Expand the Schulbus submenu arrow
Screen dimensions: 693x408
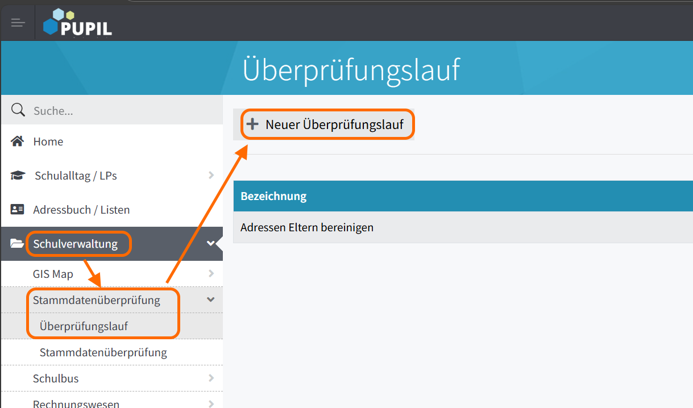211,378
